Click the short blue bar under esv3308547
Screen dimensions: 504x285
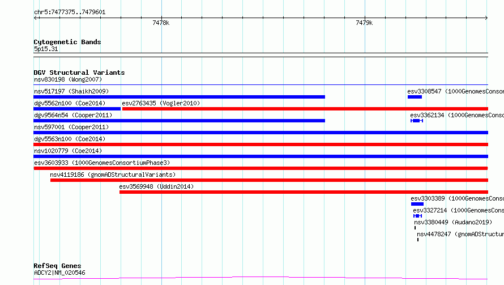415,97
